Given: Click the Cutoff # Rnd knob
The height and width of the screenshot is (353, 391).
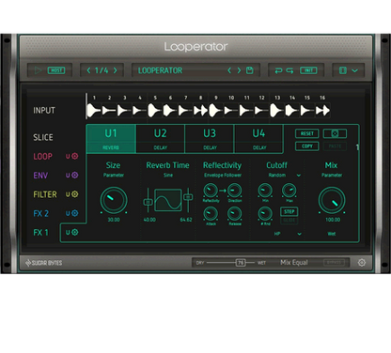Looking at the screenshot, I should click(x=265, y=214).
